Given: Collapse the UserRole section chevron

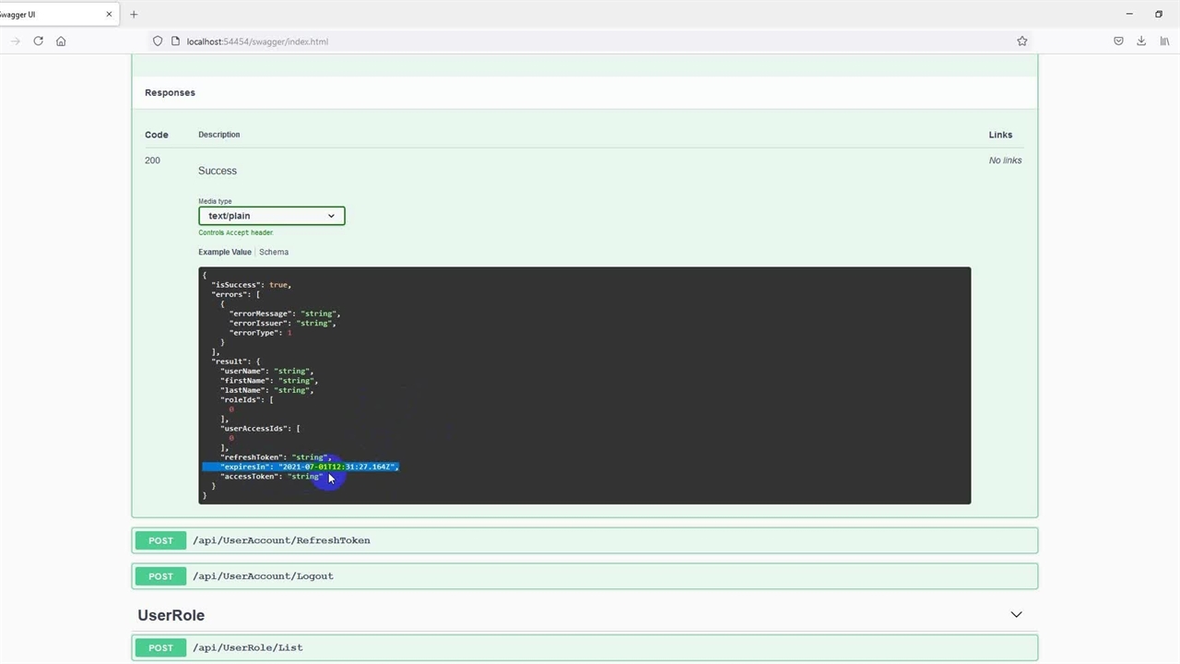Looking at the screenshot, I should pos(1016,614).
